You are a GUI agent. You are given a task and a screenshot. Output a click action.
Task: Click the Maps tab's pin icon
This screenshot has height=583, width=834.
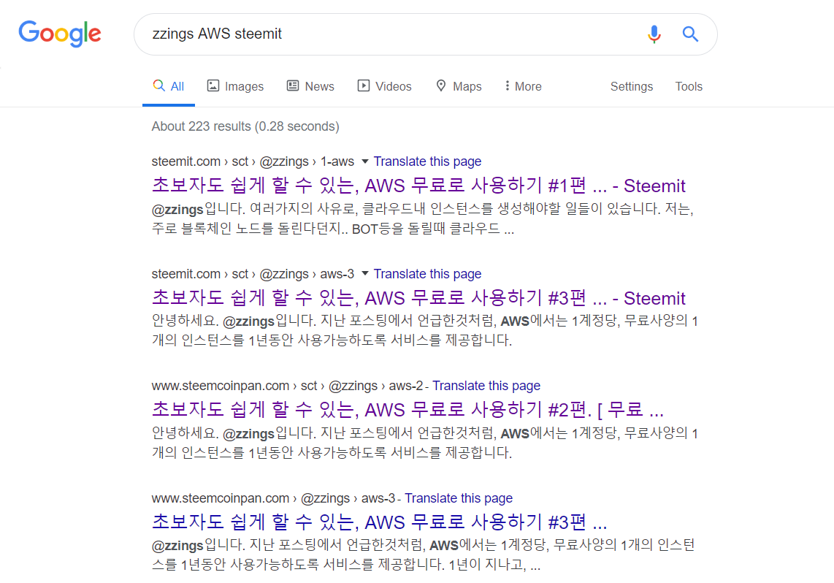pos(440,85)
